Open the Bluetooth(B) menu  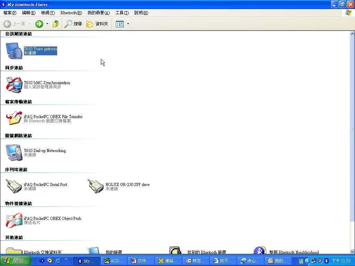(x=71, y=13)
